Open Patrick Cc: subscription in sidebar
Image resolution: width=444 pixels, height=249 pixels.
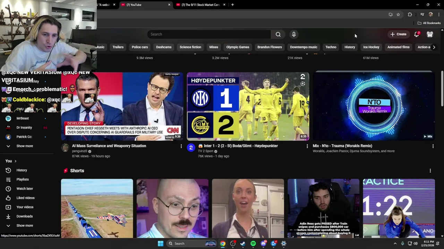24,137
